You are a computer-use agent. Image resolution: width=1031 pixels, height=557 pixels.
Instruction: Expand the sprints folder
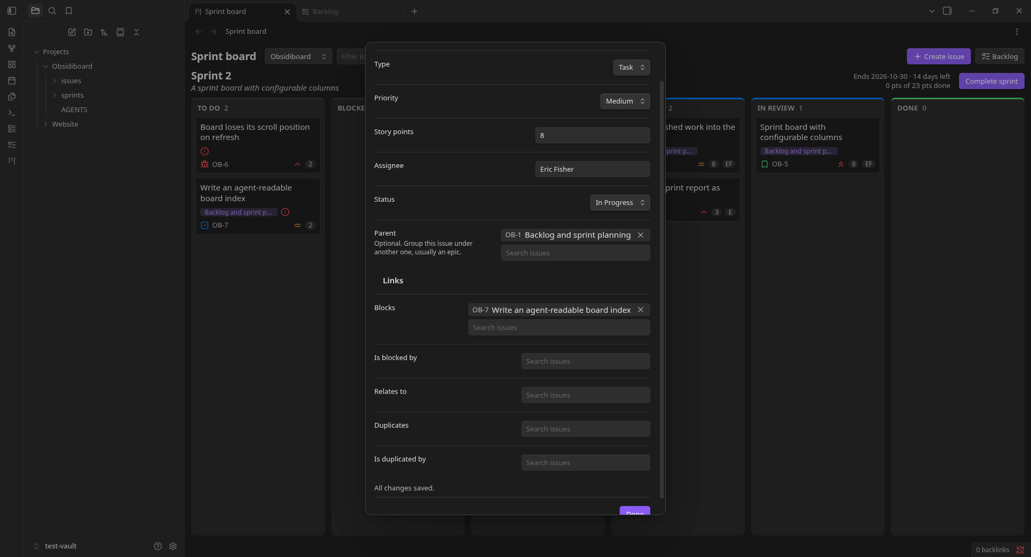[55, 96]
